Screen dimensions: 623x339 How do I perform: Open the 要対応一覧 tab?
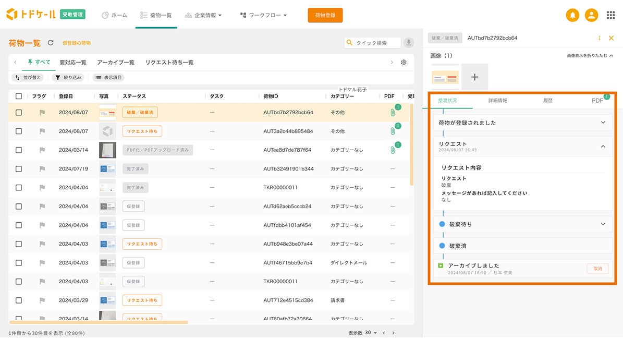(x=73, y=63)
